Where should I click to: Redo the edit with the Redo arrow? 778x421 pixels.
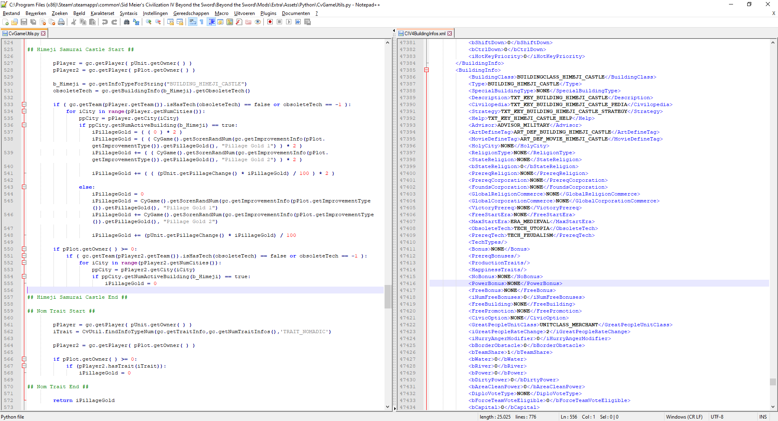coord(114,22)
